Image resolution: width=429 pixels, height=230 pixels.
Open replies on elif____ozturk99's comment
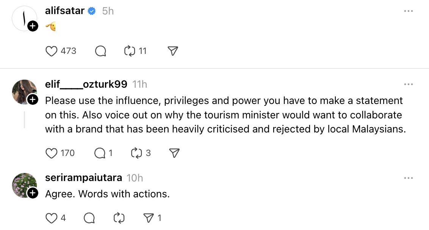tap(100, 153)
